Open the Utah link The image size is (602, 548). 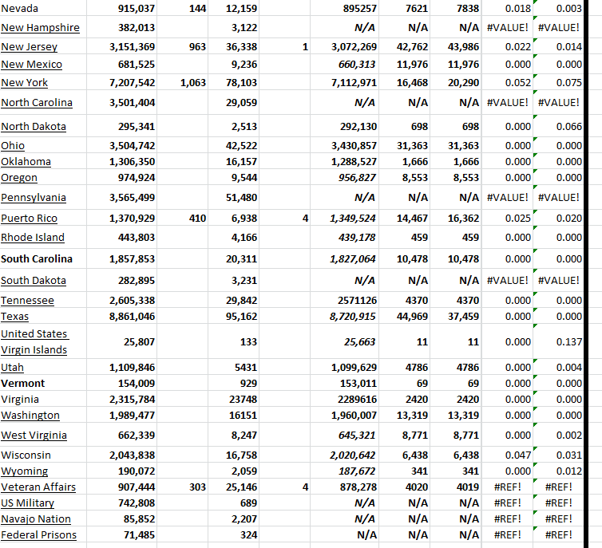tap(12, 368)
